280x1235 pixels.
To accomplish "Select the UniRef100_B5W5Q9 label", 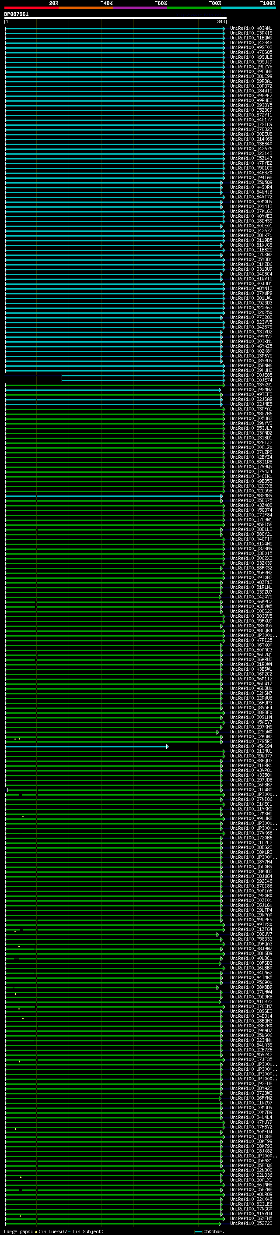I will (251, 183).
